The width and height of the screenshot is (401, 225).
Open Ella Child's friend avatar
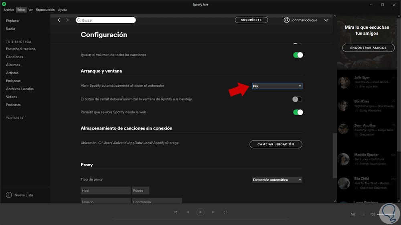344,183
